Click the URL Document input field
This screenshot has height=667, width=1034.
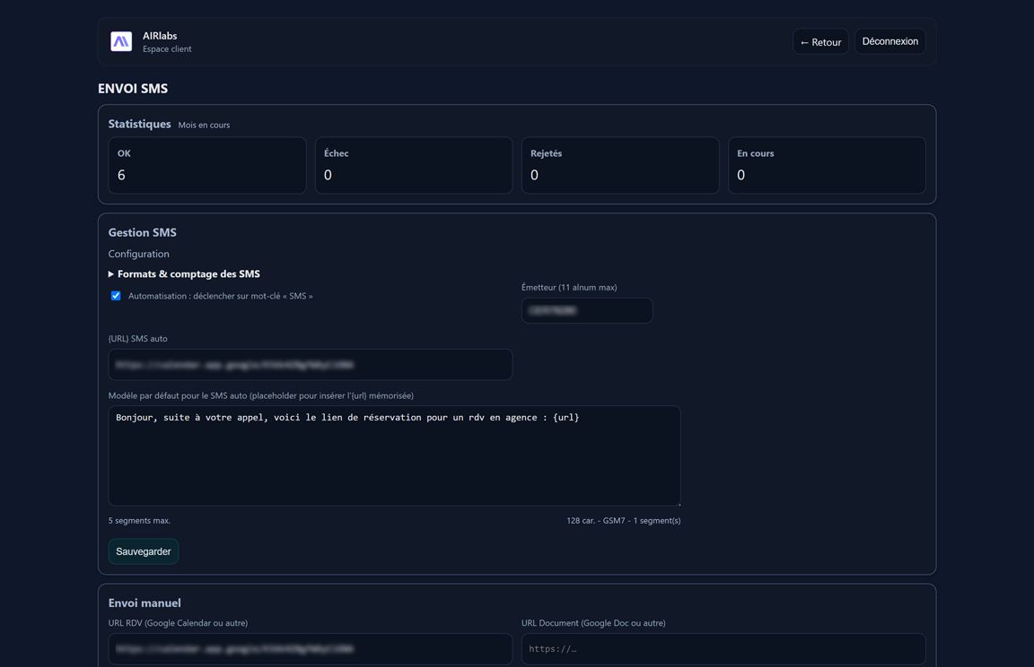pos(723,648)
